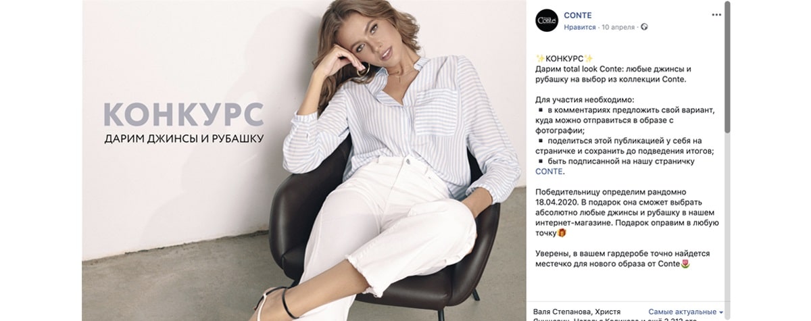The height and width of the screenshot is (321, 811).
Task: Open the CONTE page name in header
Action: pyautogui.click(x=578, y=16)
